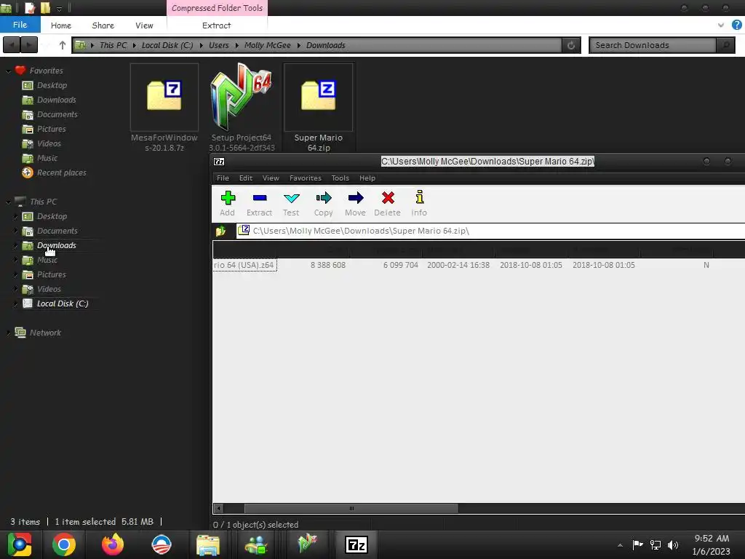This screenshot has height=559, width=745.
Task: Expand the Network tree node
Action: [x=8, y=333]
